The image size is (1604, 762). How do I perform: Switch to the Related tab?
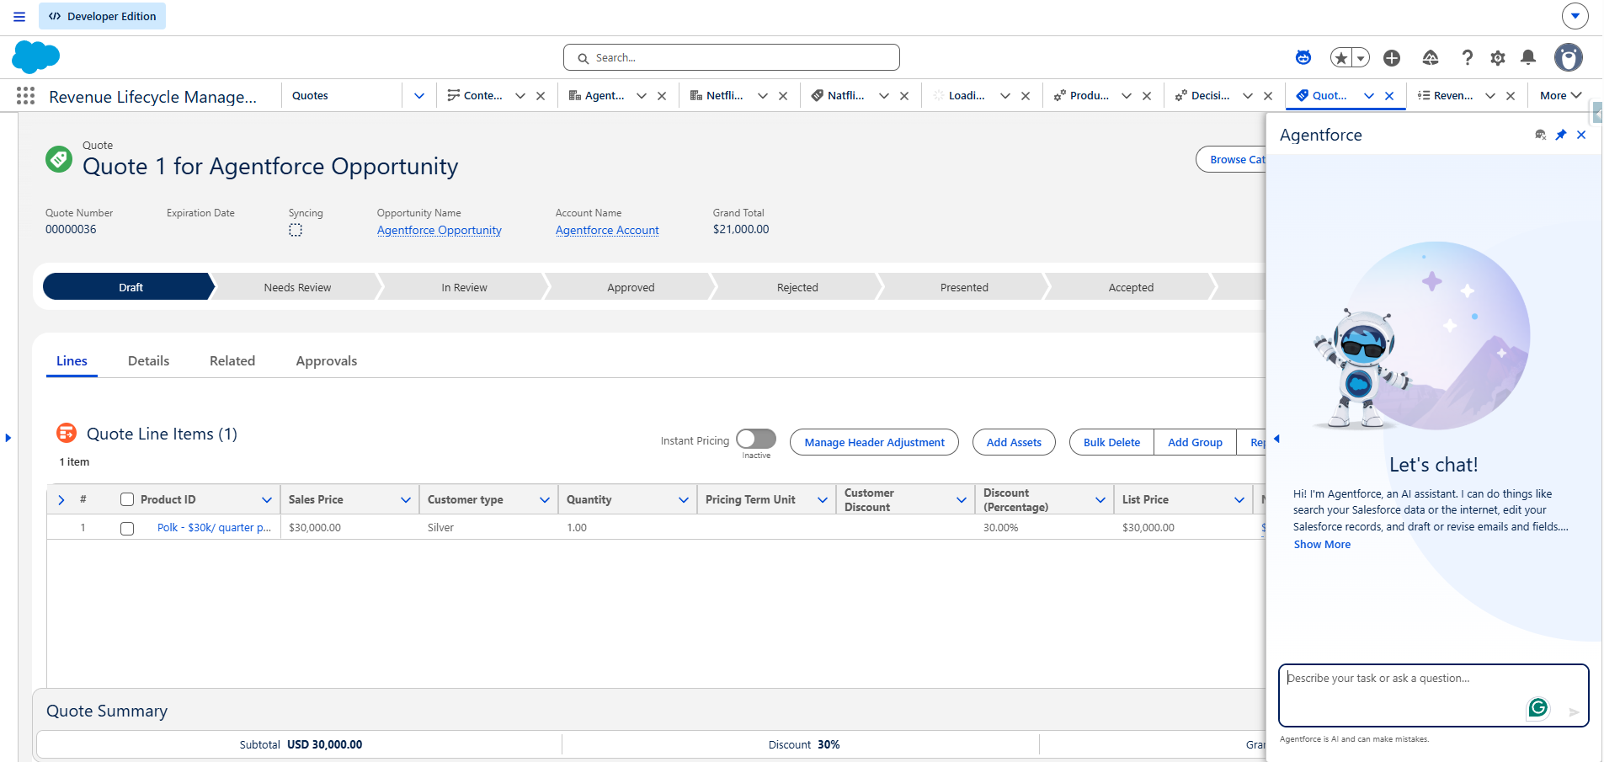point(232,360)
